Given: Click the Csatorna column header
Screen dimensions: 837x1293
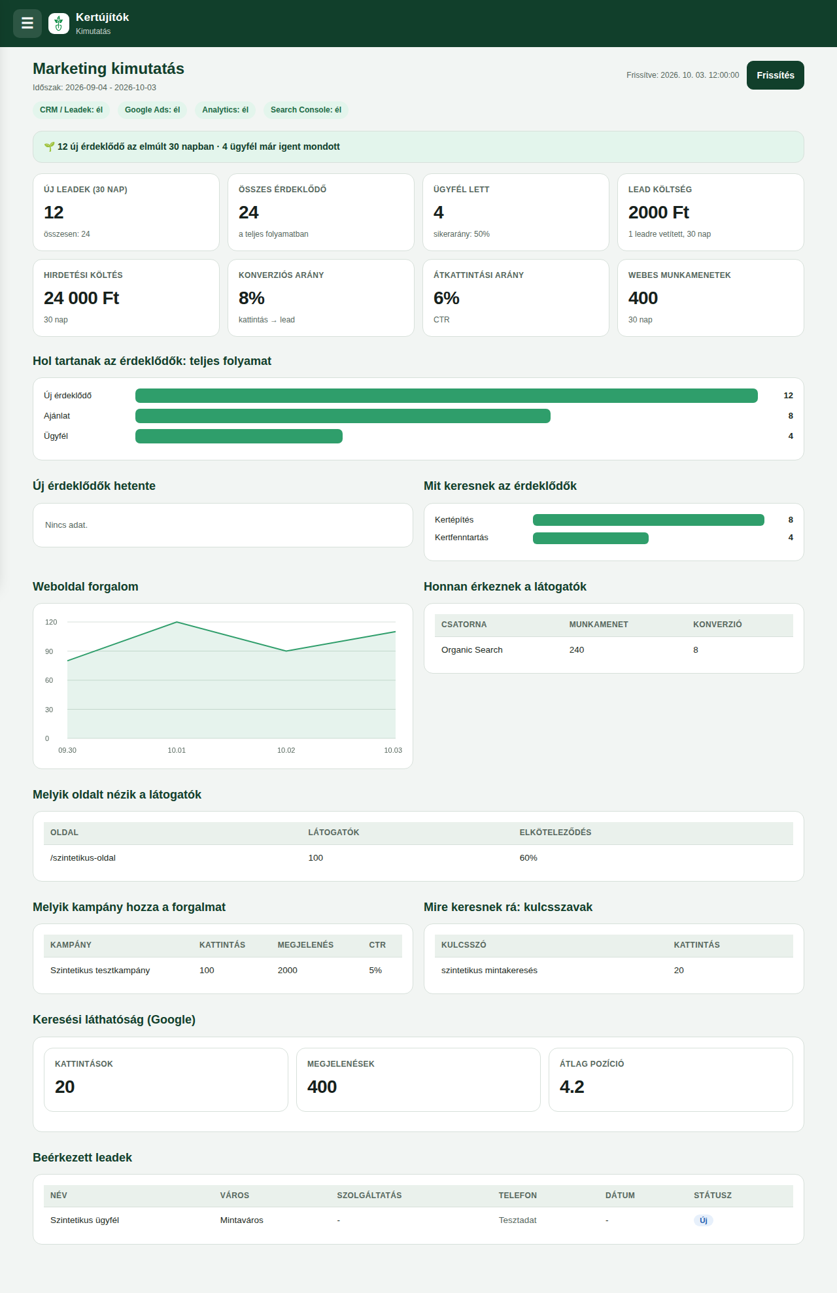Looking at the screenshot, I should pos(464,625).
